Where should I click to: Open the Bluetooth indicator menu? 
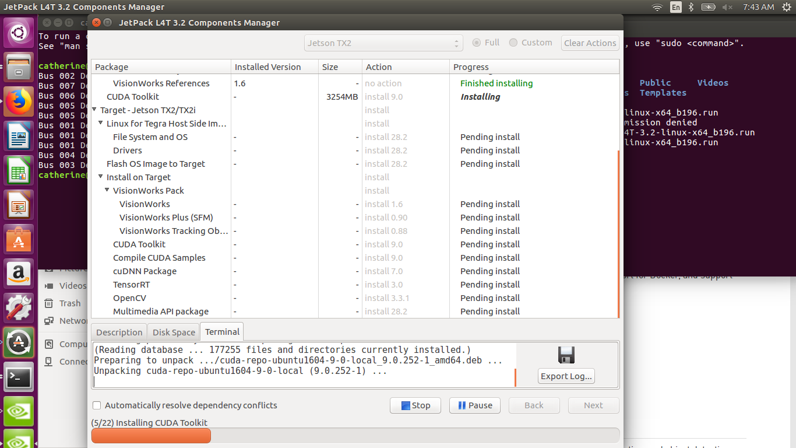pyautogui.click(x=692, y=7)
